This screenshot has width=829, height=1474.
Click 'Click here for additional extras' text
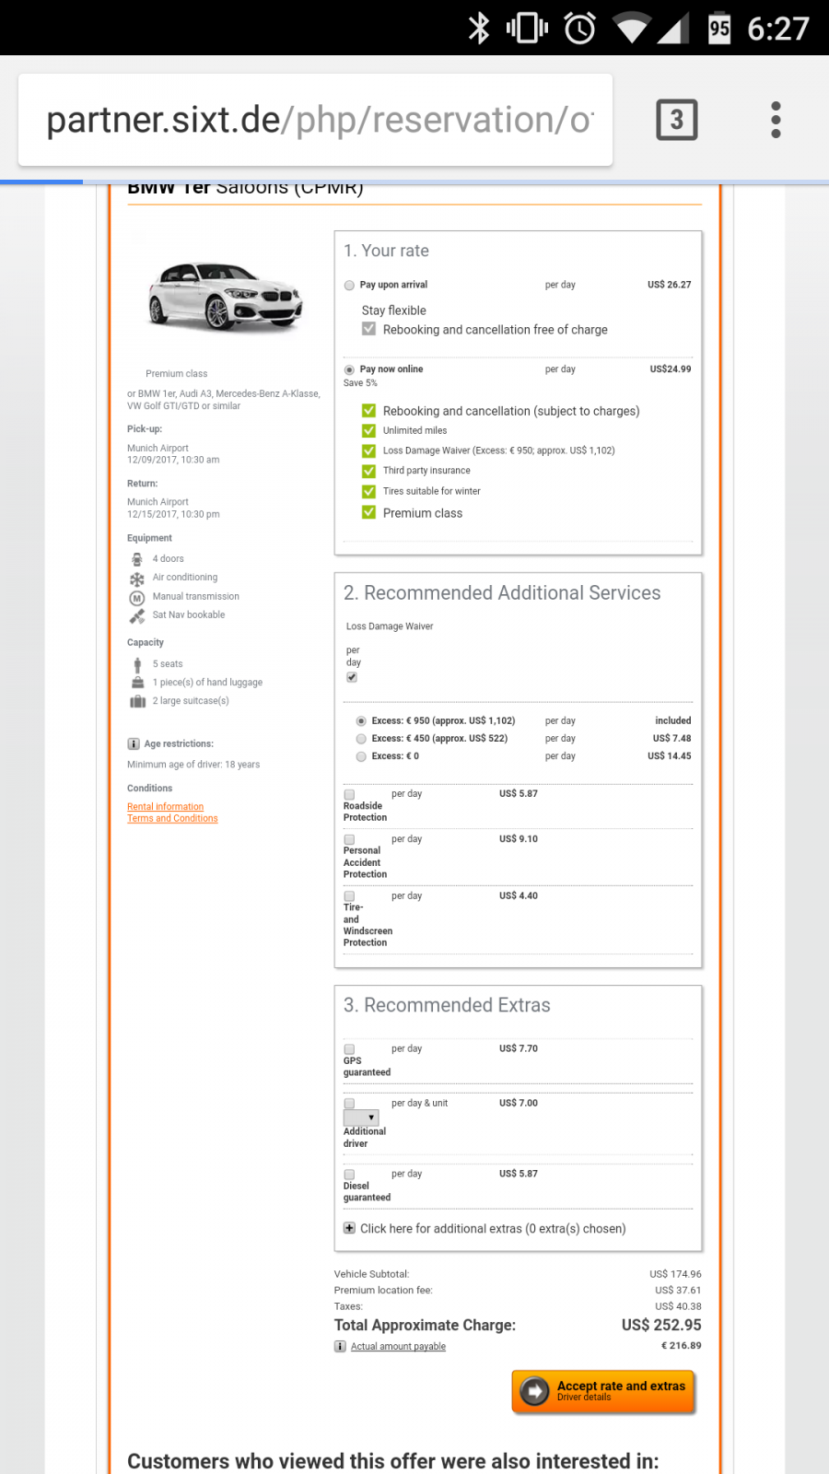[x=493, y=1229]
